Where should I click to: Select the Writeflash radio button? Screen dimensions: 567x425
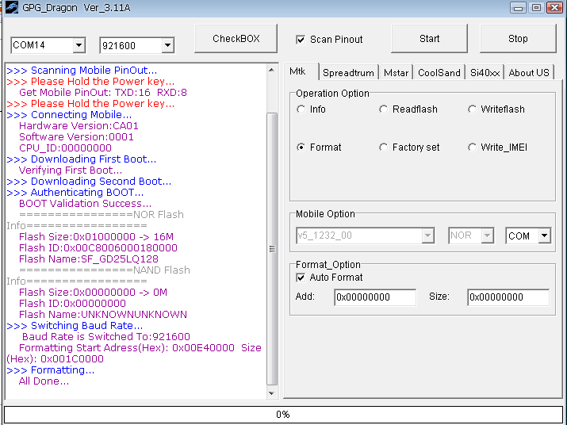coord(473,109)
